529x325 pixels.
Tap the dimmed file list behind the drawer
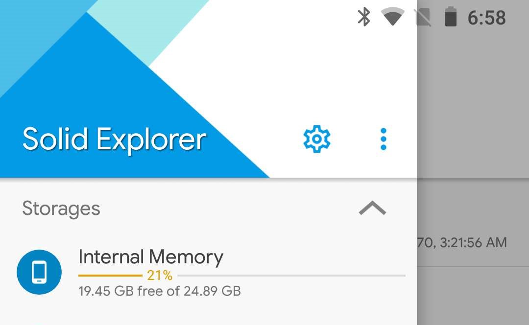tap(473, 242)
